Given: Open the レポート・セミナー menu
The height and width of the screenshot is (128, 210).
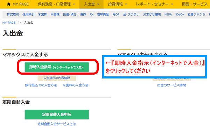Looking at the screenshot, I should (152, 4).
